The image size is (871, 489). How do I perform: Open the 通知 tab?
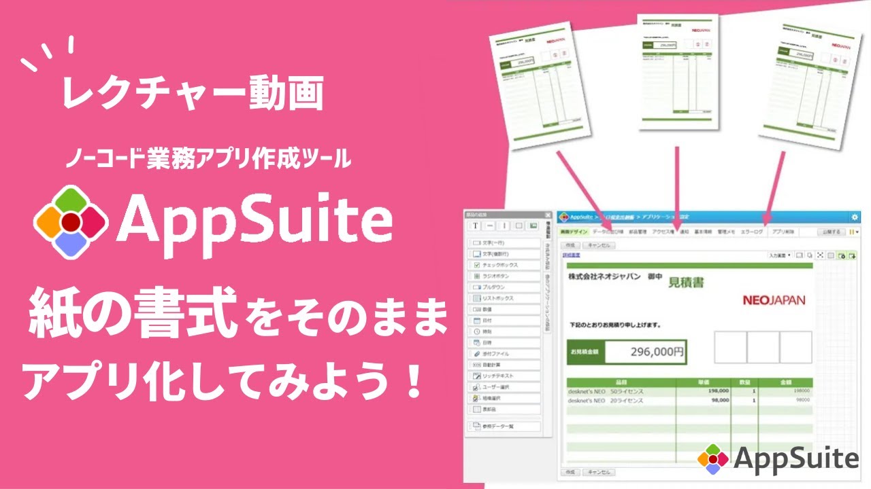[x=685, y=232]
